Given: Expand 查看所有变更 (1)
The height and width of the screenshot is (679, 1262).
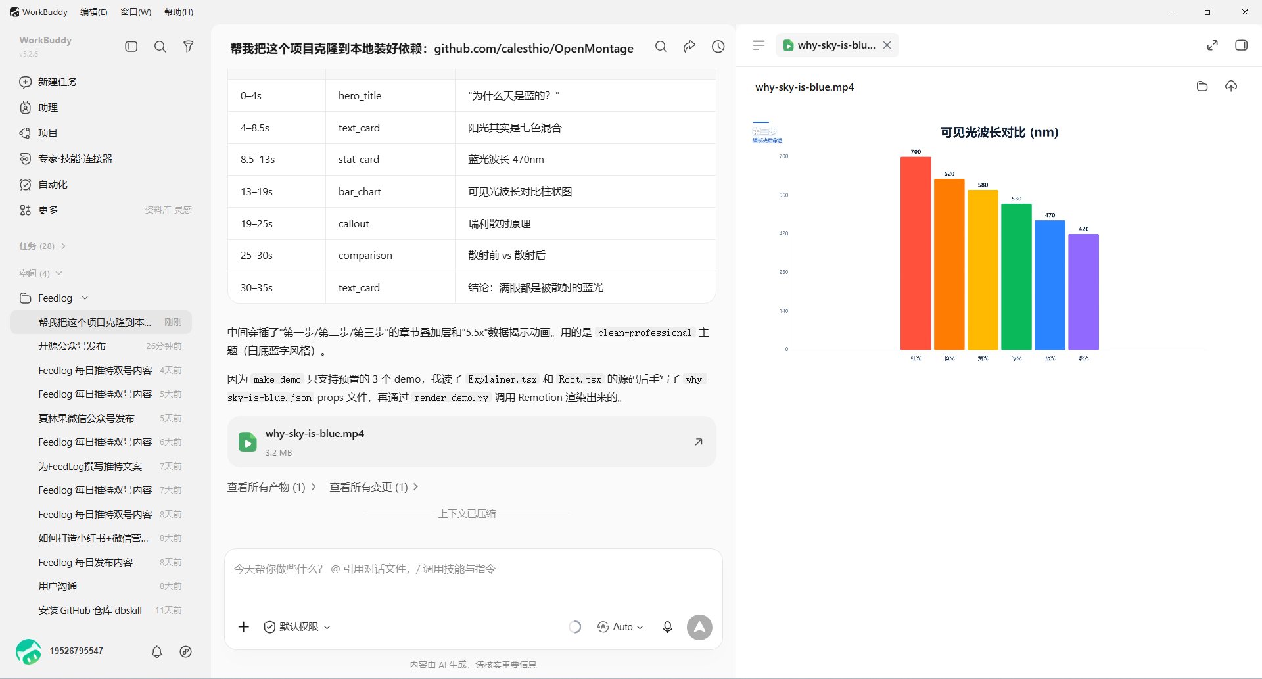Looking at the screenshot, I should (x=373, y=488).
